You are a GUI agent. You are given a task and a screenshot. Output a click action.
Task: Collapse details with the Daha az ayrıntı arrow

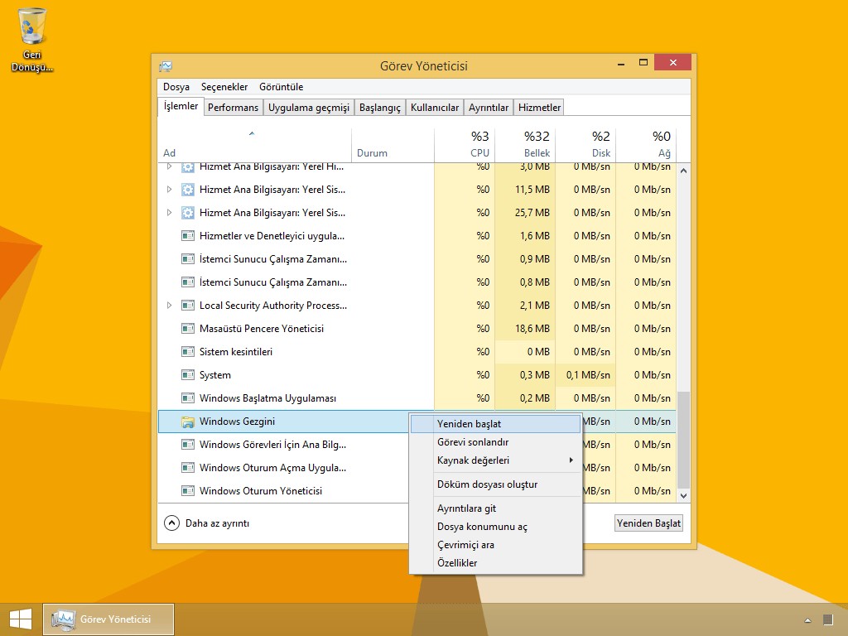pos(171,523)
